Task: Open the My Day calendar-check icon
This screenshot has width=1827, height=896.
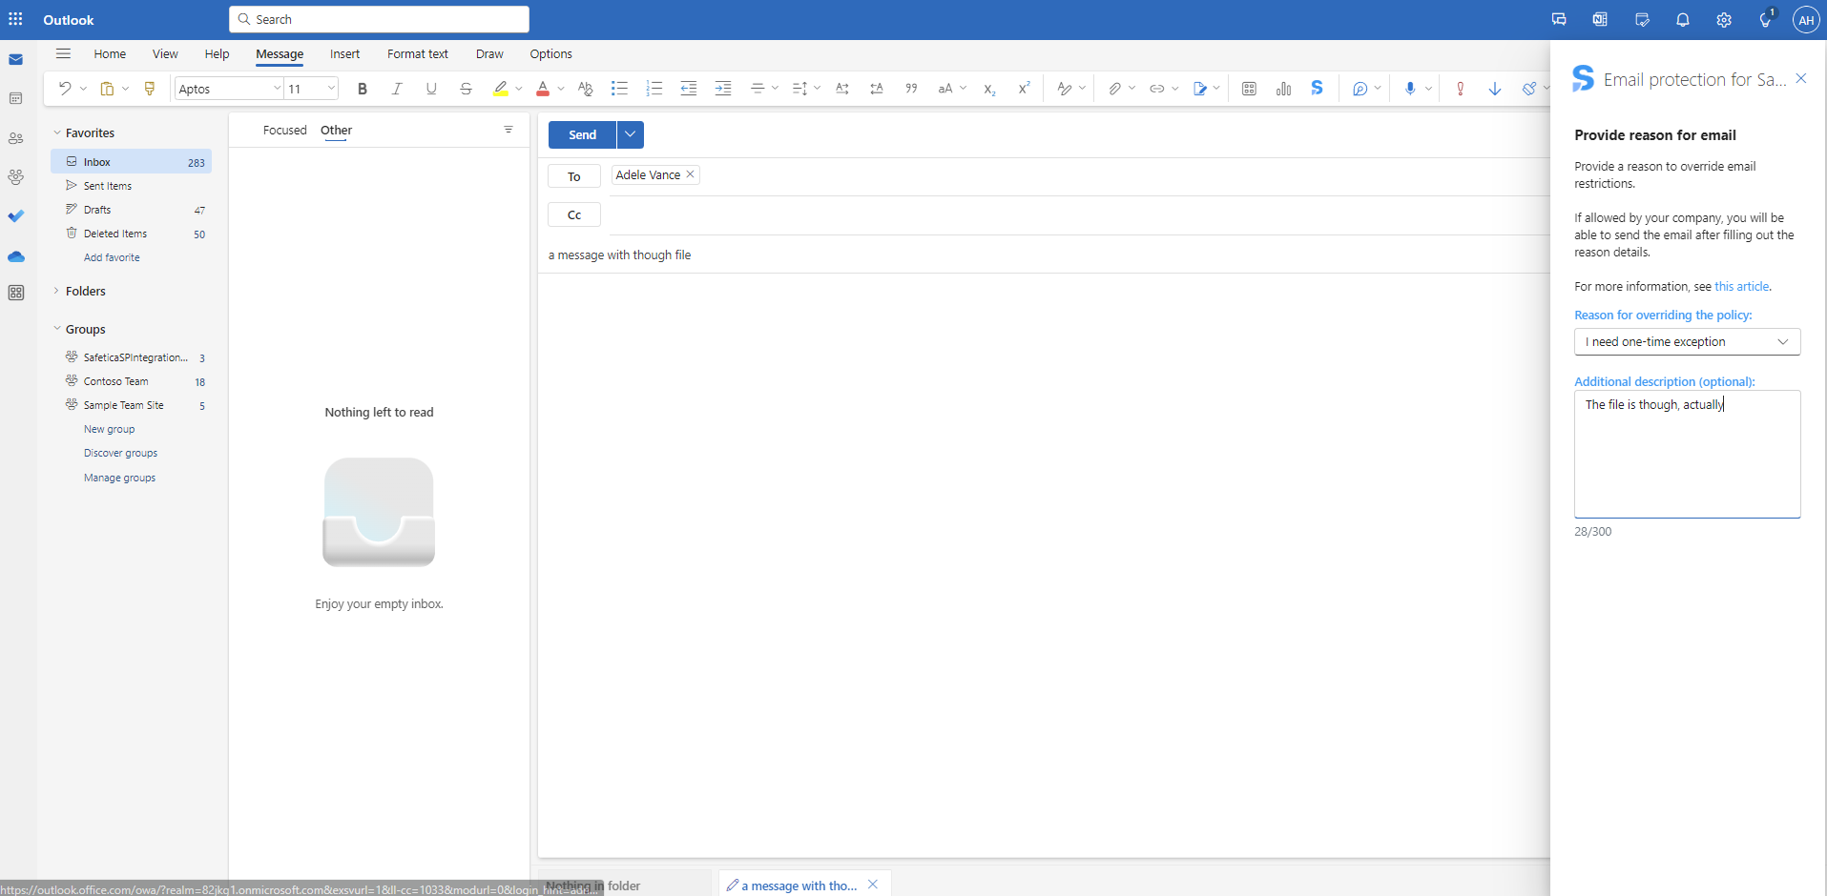Action: click(1642, 19)
